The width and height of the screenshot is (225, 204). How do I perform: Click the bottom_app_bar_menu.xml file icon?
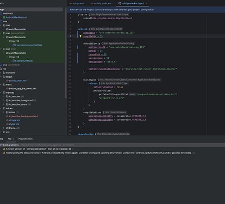7,89
